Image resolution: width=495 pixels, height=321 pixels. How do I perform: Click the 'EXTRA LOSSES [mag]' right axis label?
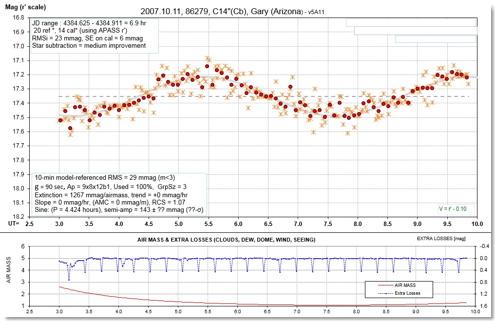(x=441, y=239)
